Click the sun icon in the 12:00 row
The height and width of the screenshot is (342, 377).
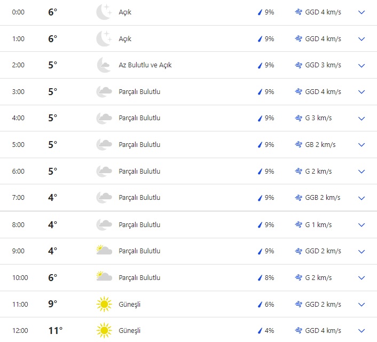[x=104, y=331]
